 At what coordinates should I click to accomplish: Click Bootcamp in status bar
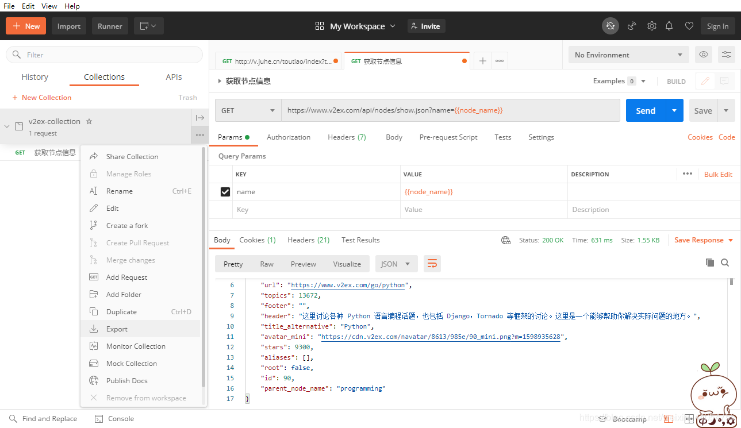[x=623, y=419]
